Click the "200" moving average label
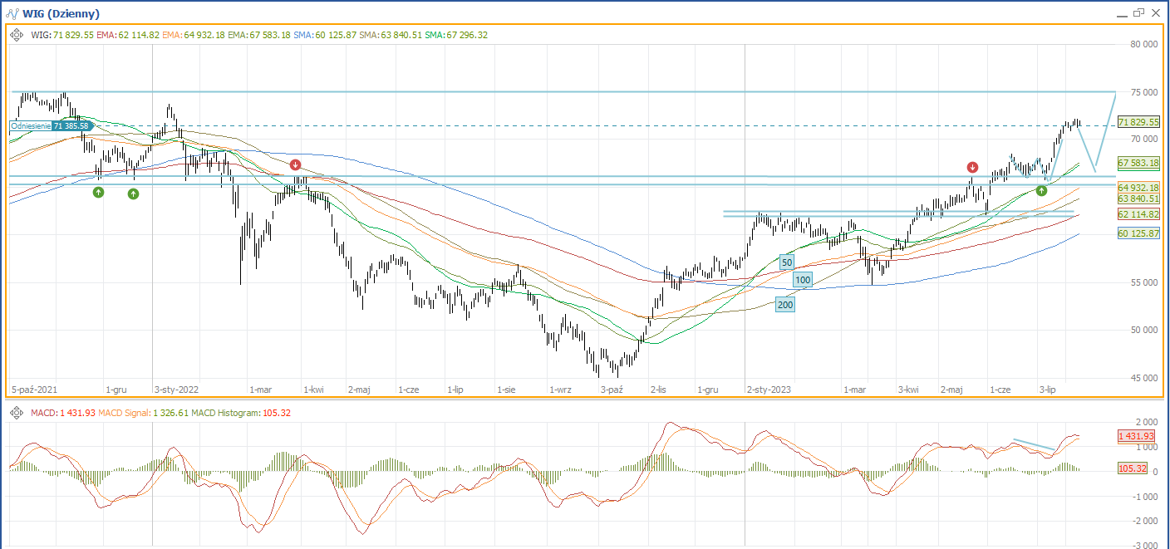The height and width of the screenshot is (549, 1170). 784,305
